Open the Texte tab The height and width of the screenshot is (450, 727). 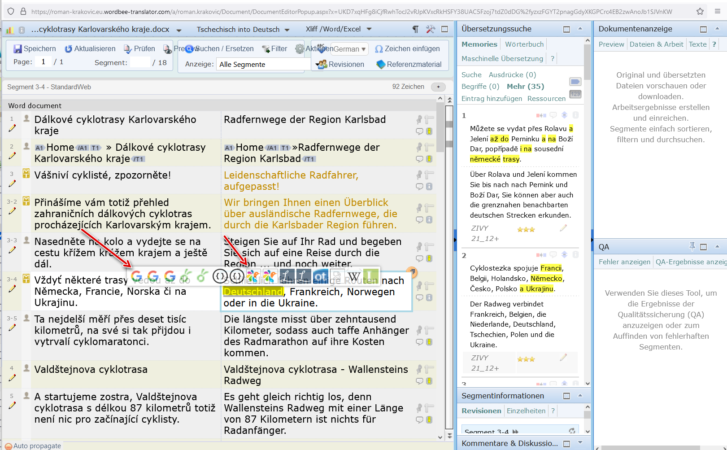click(x=697, y=44)
